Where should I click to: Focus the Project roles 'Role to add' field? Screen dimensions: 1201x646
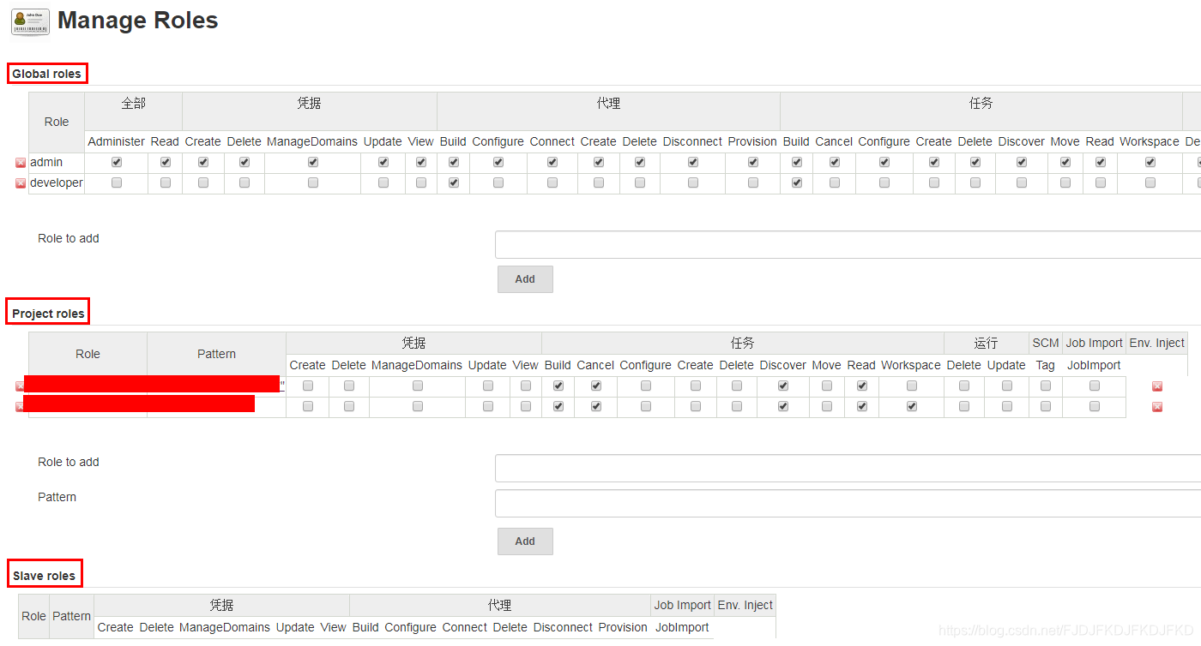coord(848,469)
